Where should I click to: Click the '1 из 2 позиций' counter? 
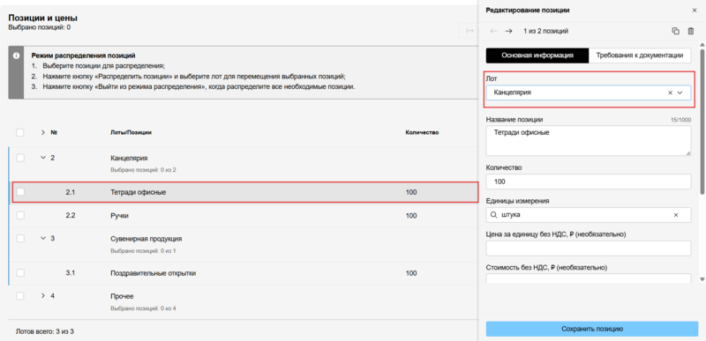(x=545, y=31)
